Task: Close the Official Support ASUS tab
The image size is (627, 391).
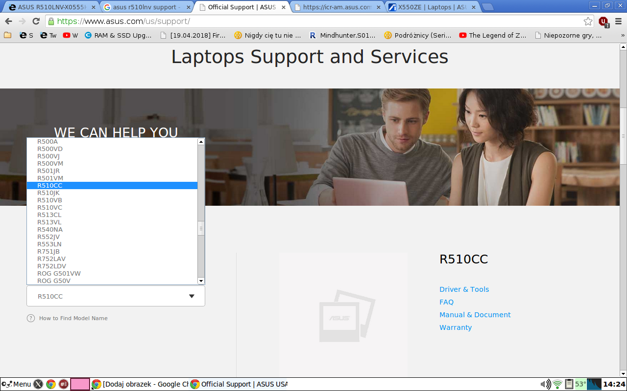Action: (283, 7)
